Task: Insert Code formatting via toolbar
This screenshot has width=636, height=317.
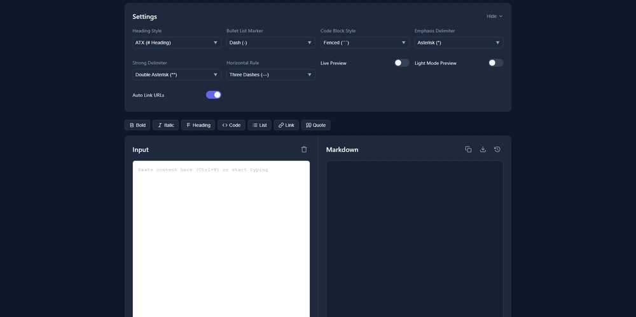Action: click(232, 125)
